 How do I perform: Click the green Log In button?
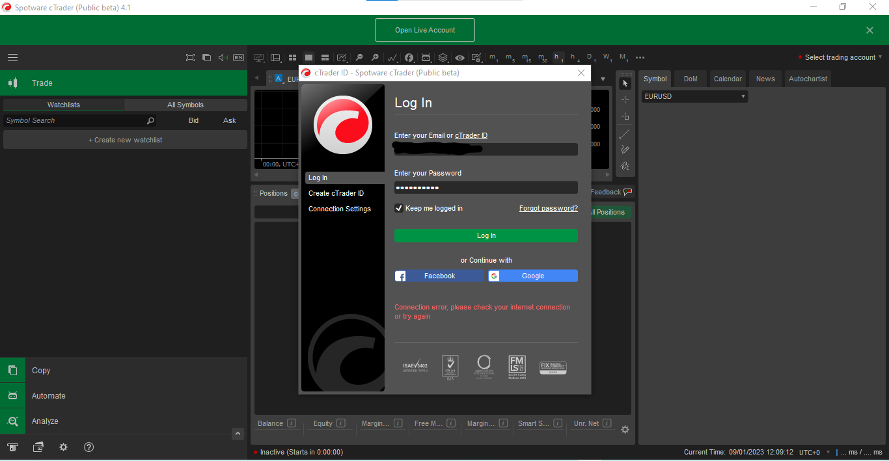pos(486,235)
